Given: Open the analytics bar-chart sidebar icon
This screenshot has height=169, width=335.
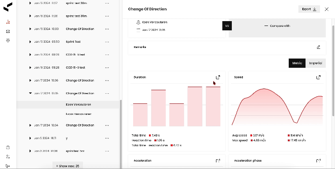Looking at the screenshot, I should coord(8,22).
